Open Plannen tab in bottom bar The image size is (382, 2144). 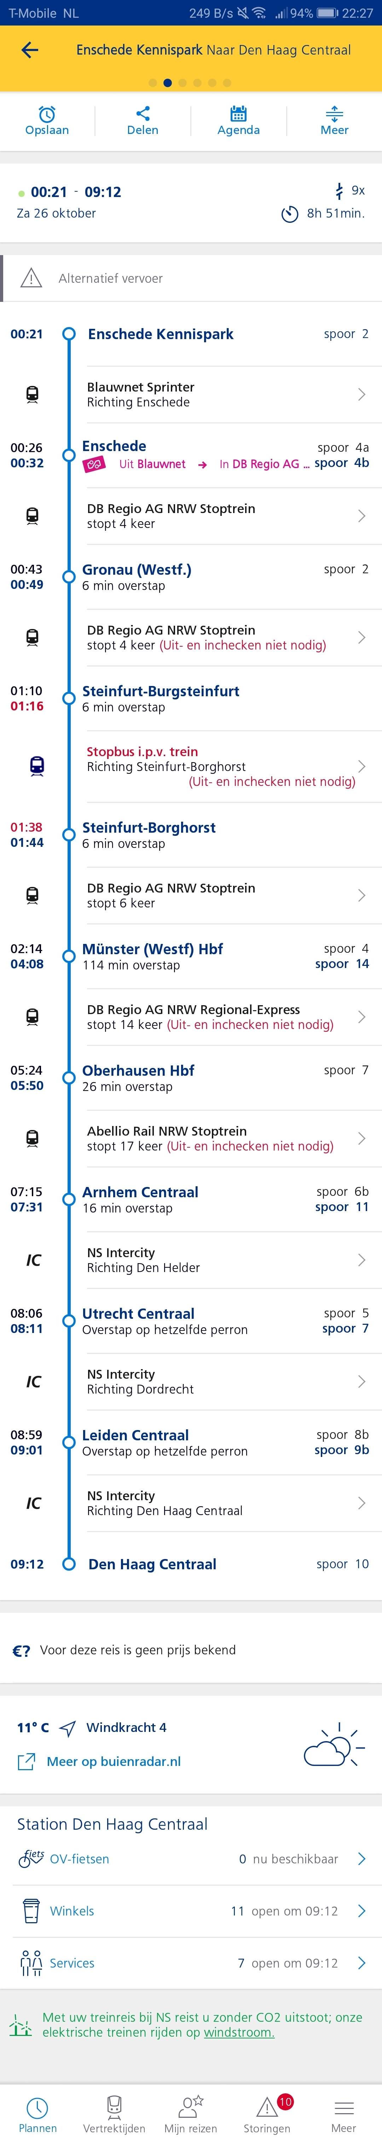38,2114
